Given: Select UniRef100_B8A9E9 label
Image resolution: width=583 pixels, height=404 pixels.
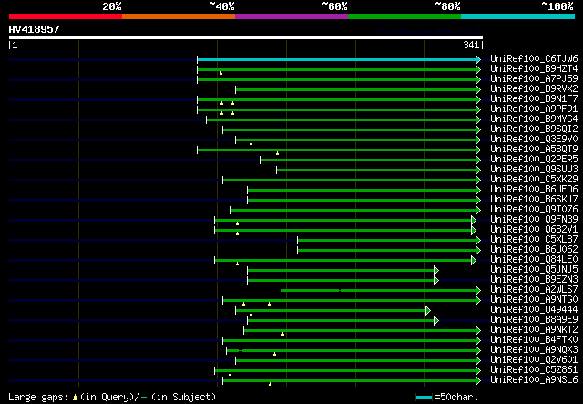Looking at the screenshot, I should [534, 320].
